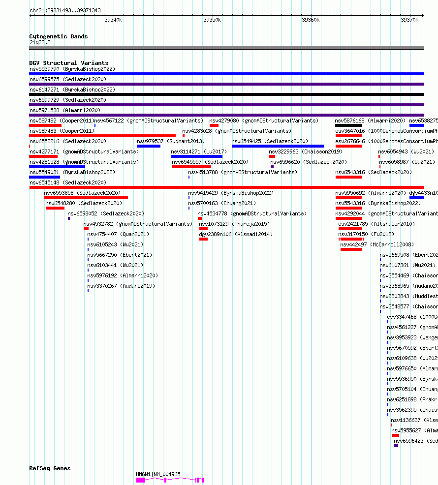Click nsv6105243 (Wu2021) label
The image size is (438, 485).
[115, 244]
